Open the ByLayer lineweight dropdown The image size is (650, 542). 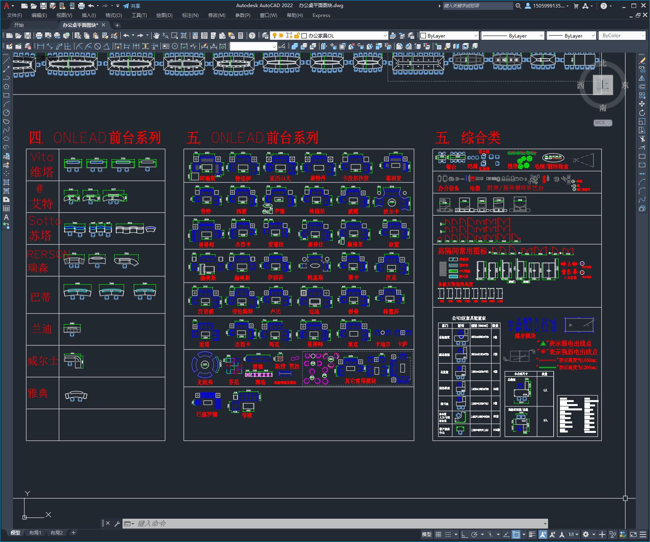571,36
